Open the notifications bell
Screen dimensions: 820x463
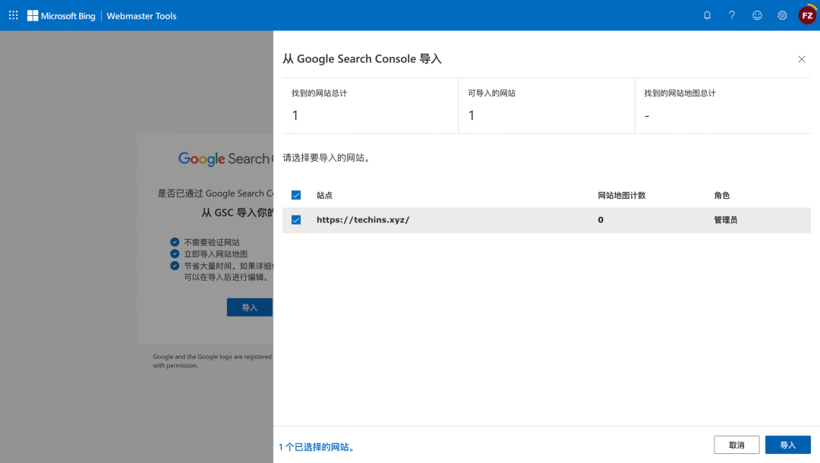pyautogui.click(x=707, y=15)
